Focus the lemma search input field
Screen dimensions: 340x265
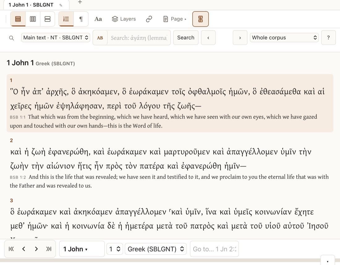139,38
